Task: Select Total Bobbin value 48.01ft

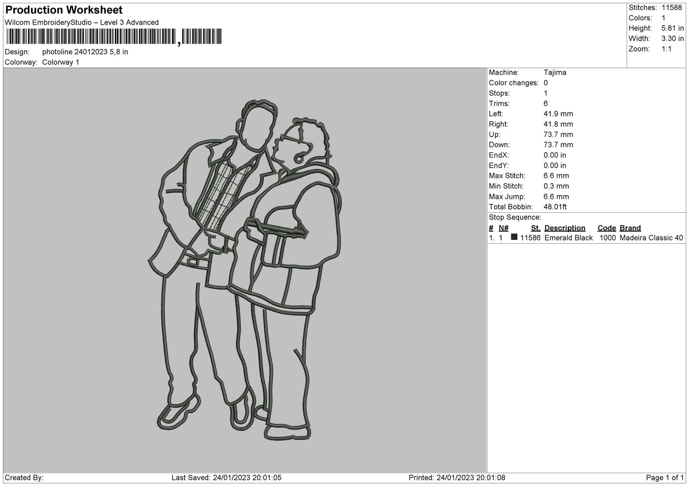Action: tap(555, 207)
